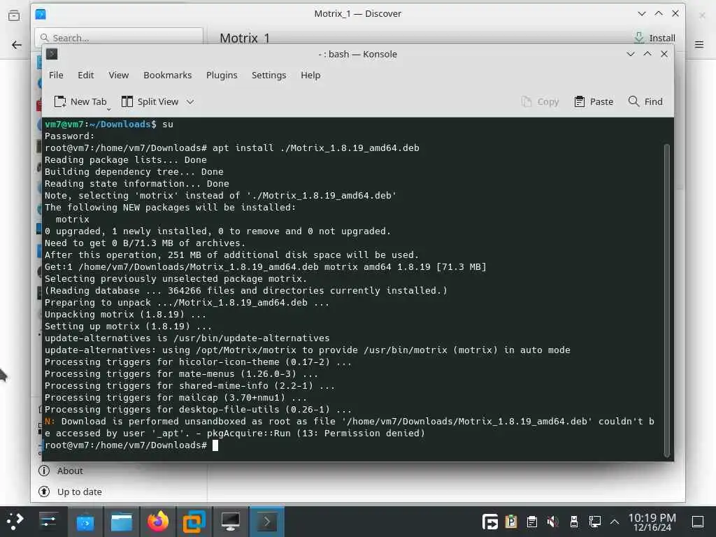The height and width of the screenshot is (537, 716).
Task: Click the remote desktop tray icon
Action: pyautogui.click(x=490, y=522)
